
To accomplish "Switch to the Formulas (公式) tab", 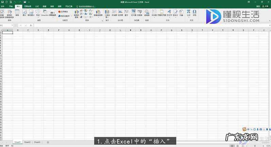I will tap(37, 6).
